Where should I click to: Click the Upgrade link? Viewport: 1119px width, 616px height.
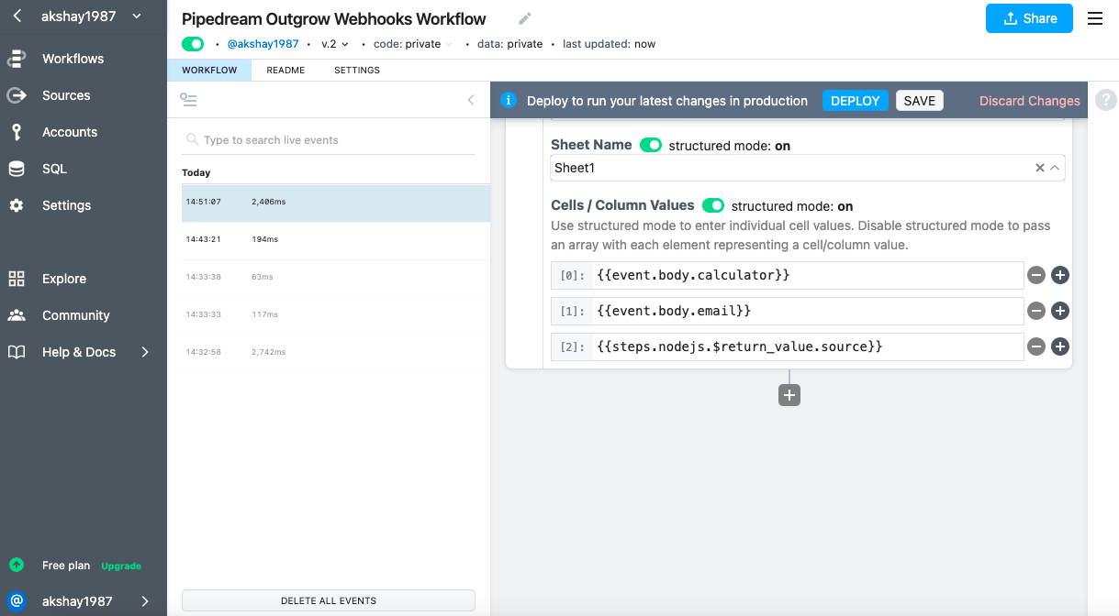(x=121, y=566)
